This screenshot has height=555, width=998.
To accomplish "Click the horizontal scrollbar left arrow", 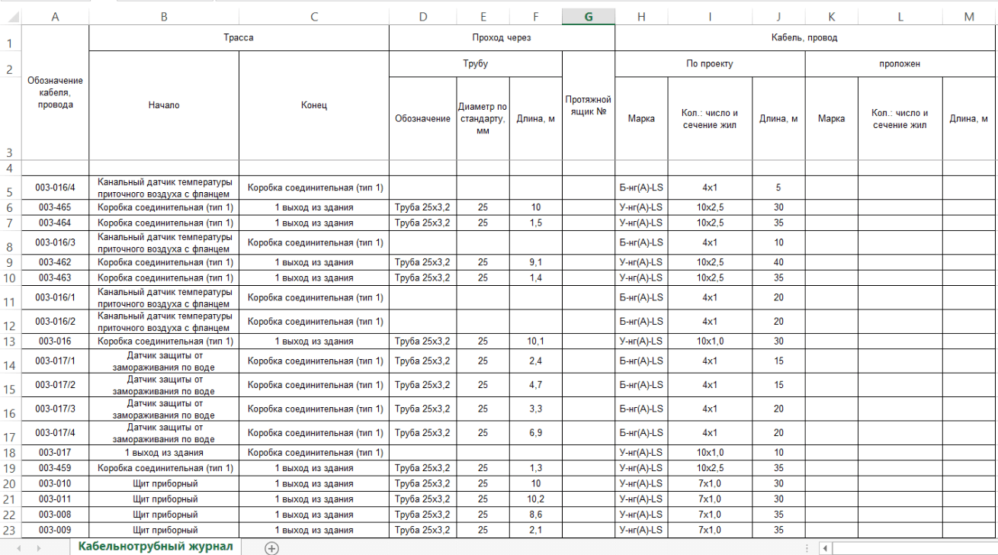I will click(825, 548).
